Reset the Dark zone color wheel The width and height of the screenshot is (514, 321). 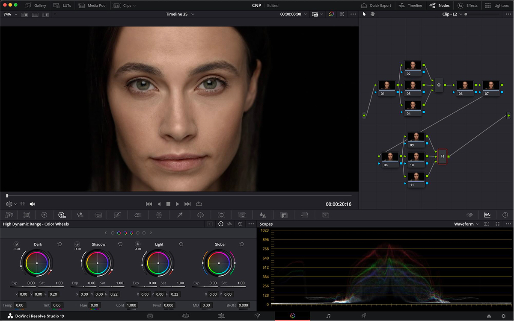(x=59, y=244)
